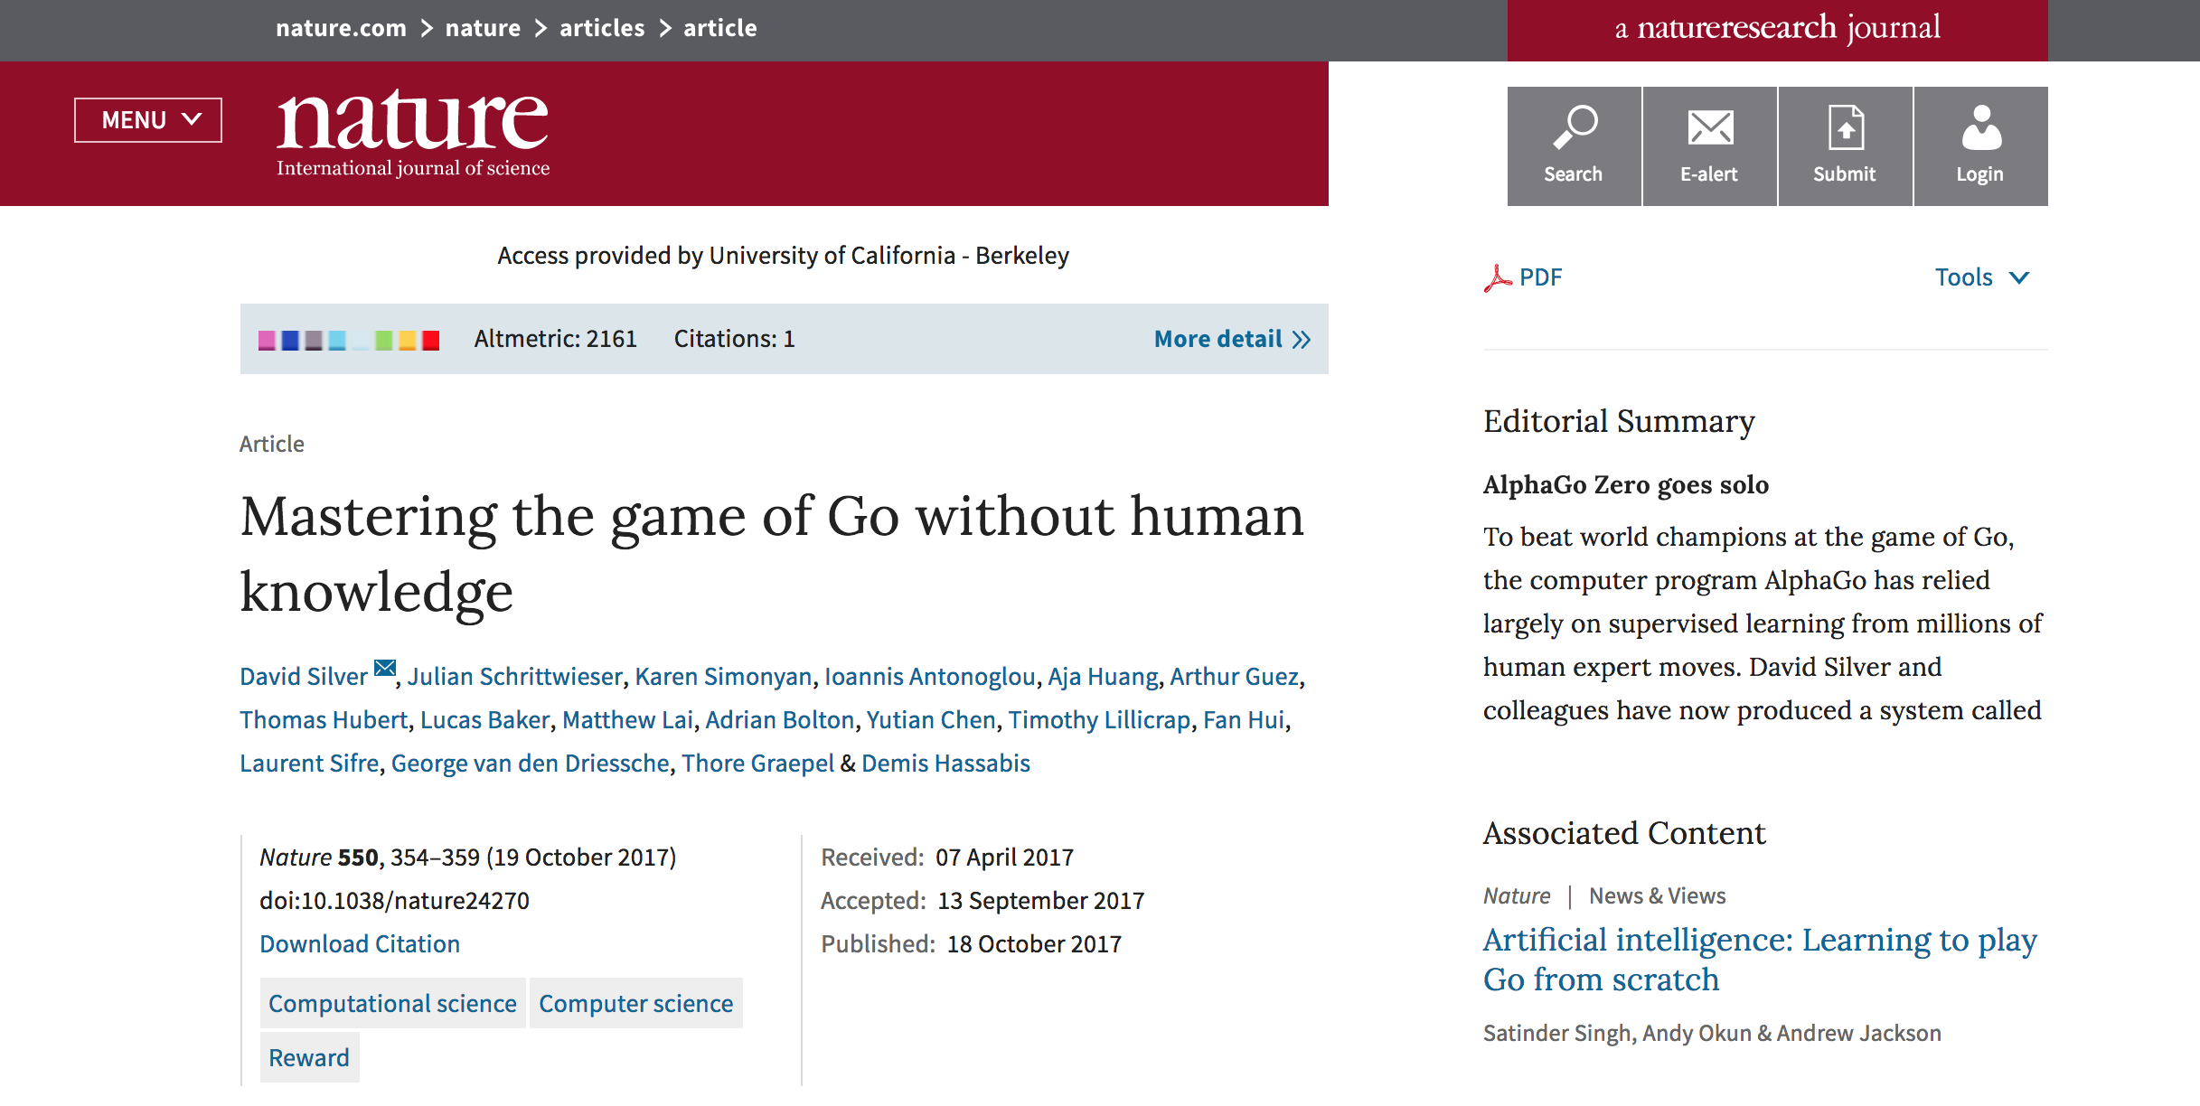Open author Thomas Hubert
Image resolution: width=2200 pixels, height=1106 pixels.
tap(324, 720)
